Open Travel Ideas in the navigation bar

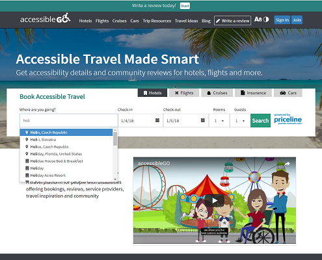pyautogui.click(x=186, y=21)
